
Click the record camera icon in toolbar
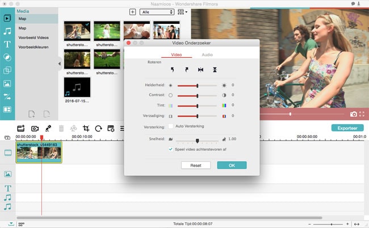(35, 129)
